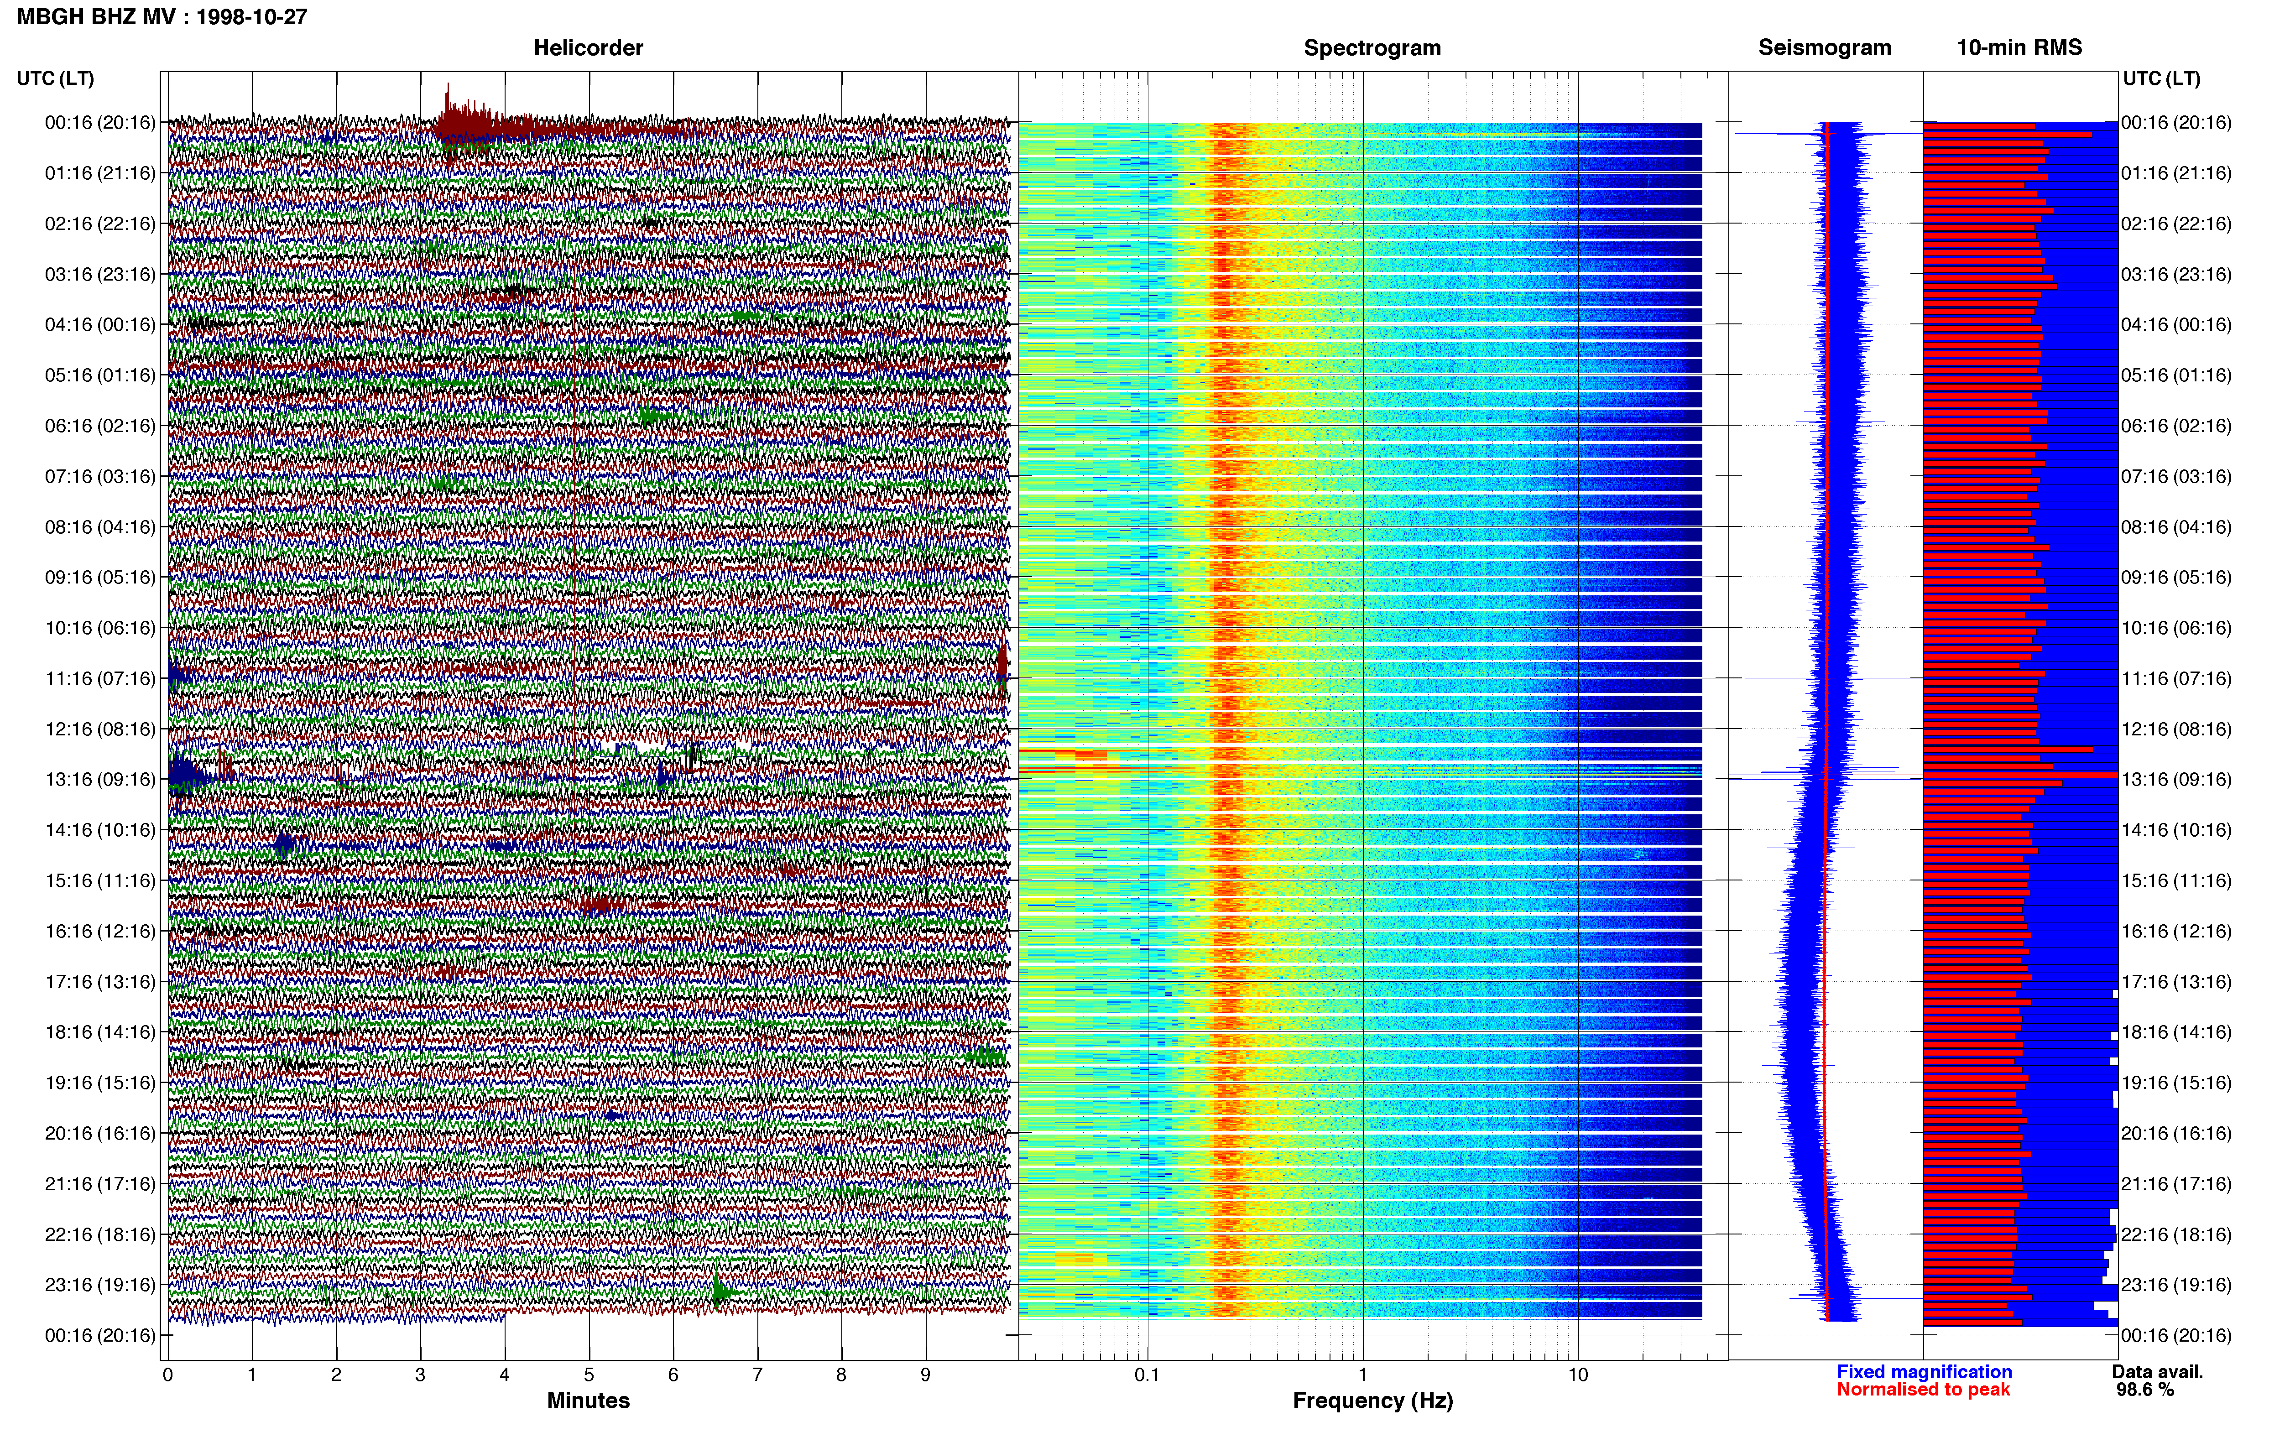Click the left-axis time label '21:16 (17:16)'

tap(100, 1184)
